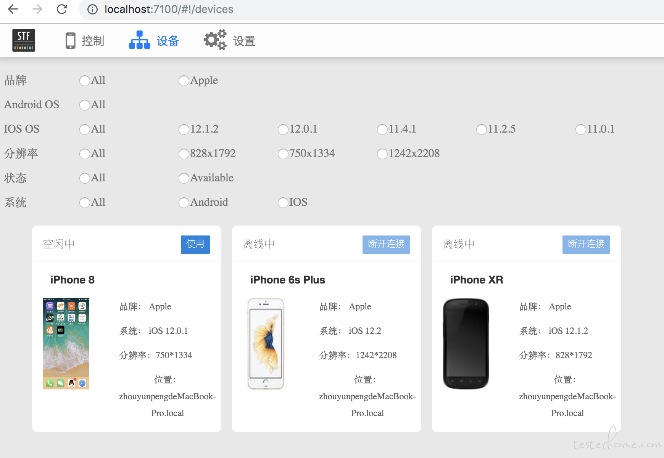The width and height of the screenshot is (664, 458).
Task: Choose 1242x2208 resolution radio
Action: (x=382, y=154)
